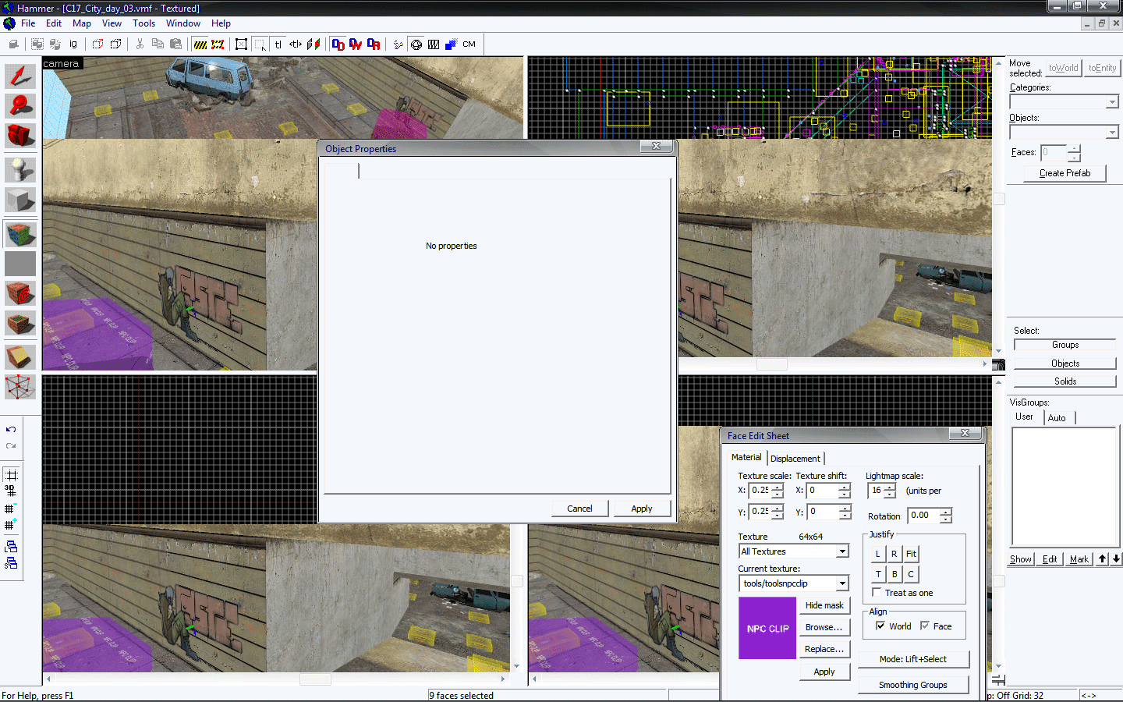Open the View menu
Viewport: 1123px width, 702px height.
click(112, 23)
